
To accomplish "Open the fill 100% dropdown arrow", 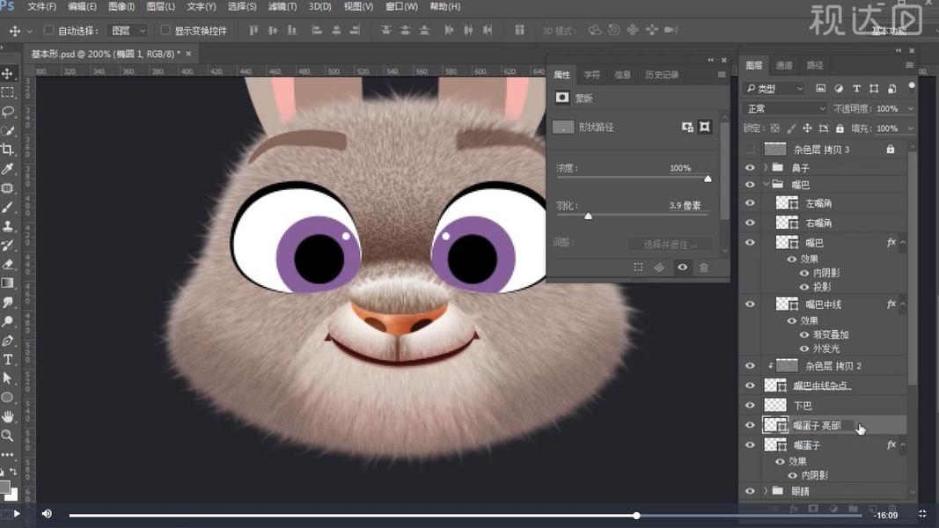I will [x=911, y=128].
